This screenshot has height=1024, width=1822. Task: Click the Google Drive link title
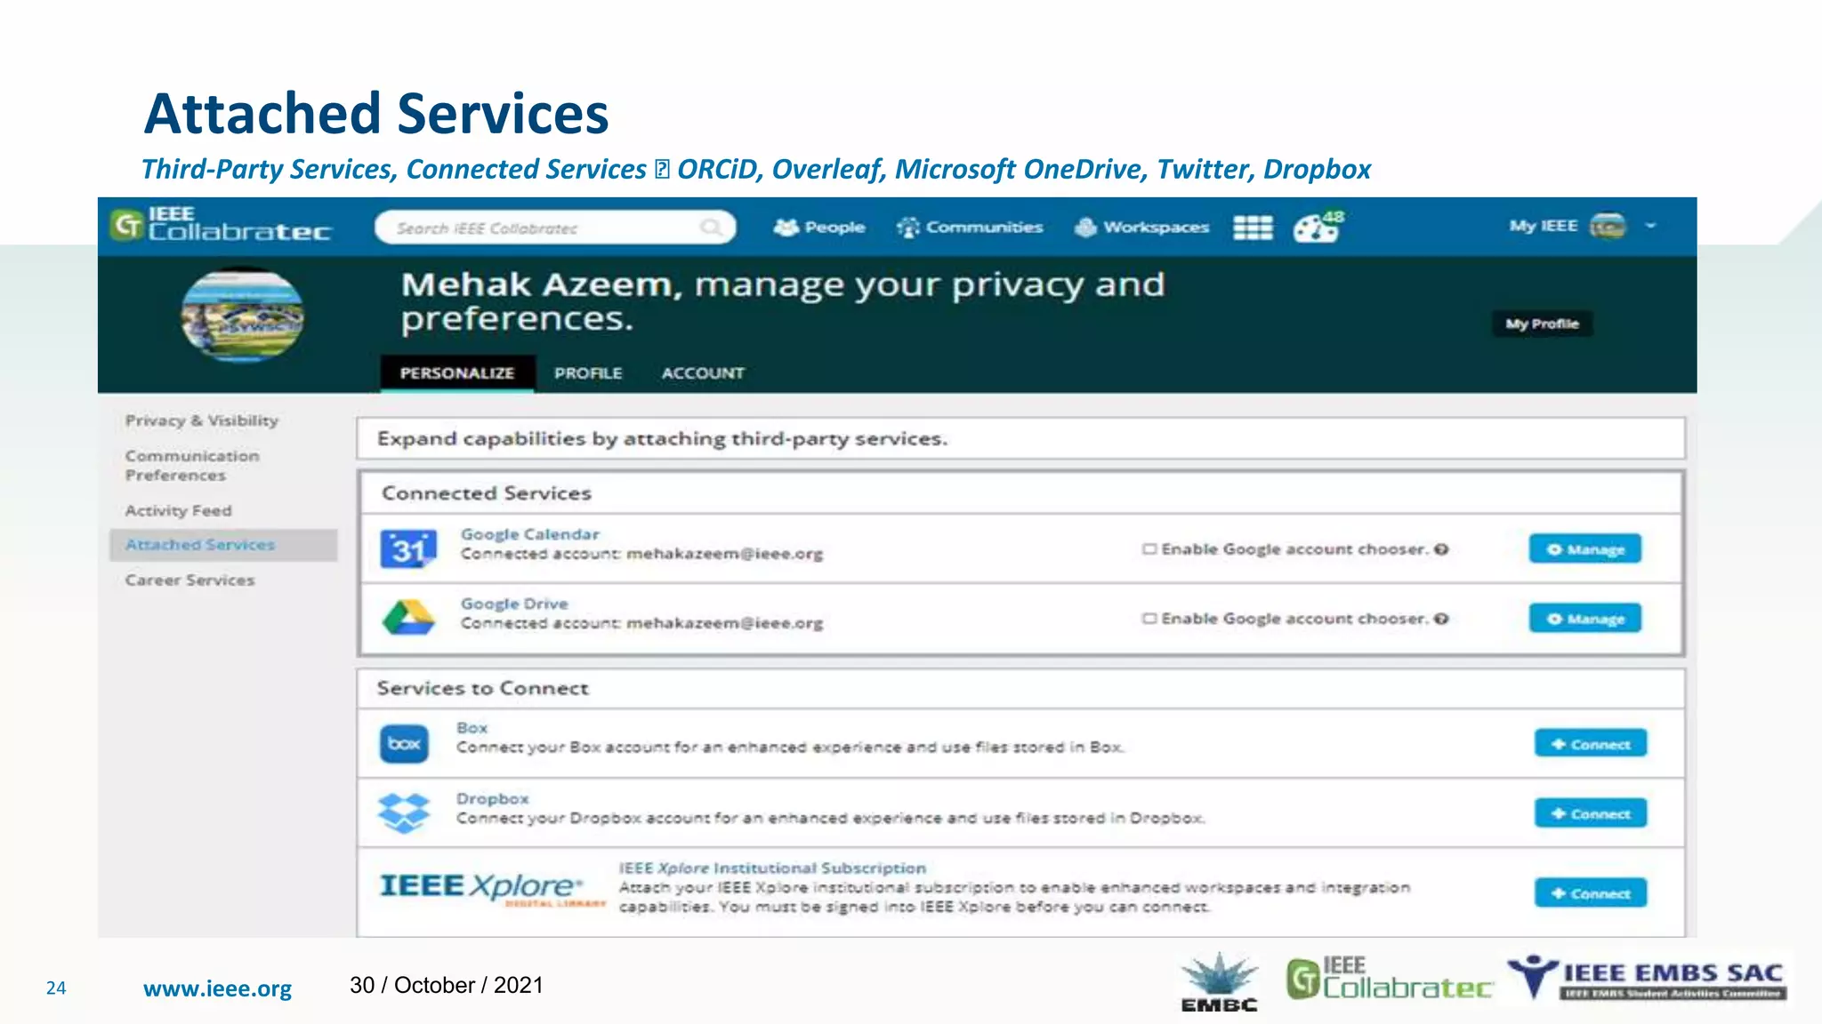tap(514, 604)
